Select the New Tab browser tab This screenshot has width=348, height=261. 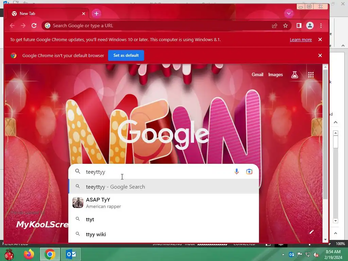(x=48, y=14)
